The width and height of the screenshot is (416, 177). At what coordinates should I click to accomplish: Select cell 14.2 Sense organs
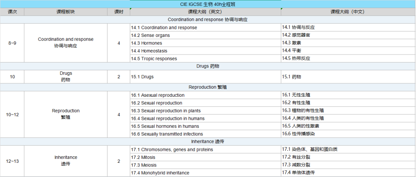click(205, 35)
